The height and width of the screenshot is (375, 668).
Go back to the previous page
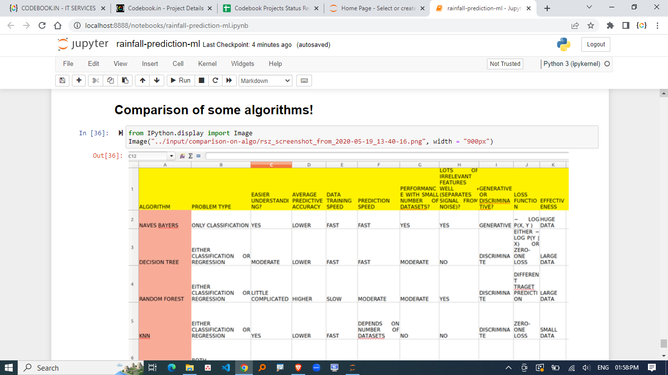pyautogui.click(x=11, y=25)
